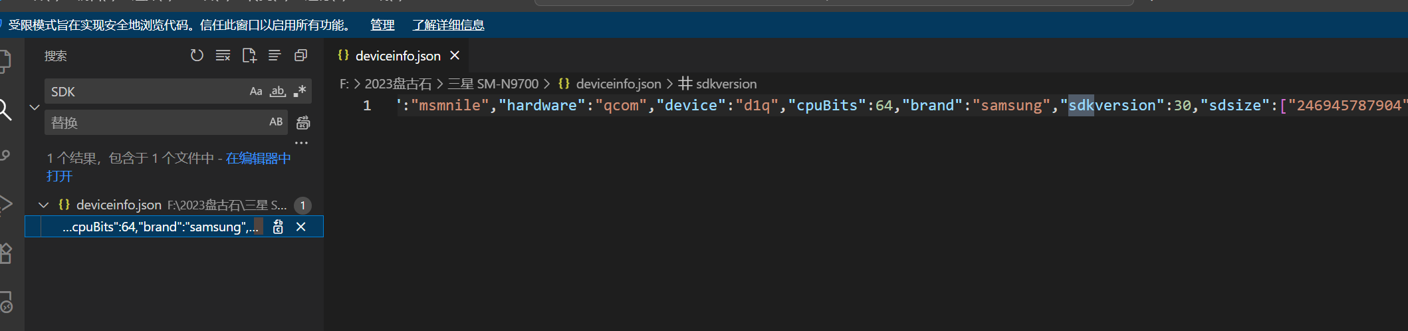Toggle Match Case option
The image size is (1408, 331).
click(256, 92)
